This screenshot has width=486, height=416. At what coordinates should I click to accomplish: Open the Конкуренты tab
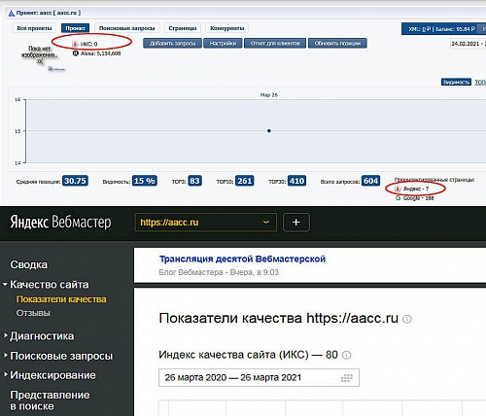coord(227,28)
